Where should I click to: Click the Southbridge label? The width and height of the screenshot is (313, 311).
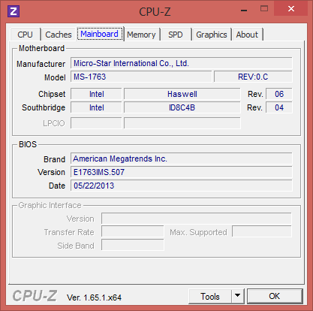coord(44,107)
